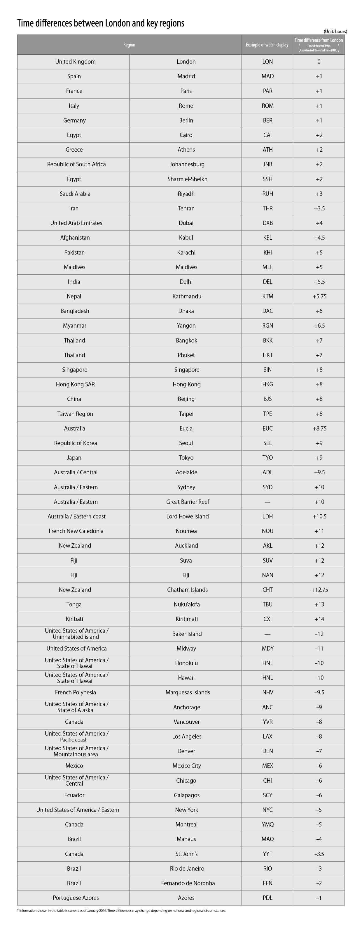Select the Great Barrier Reef cell
Viewport: 362px width, 932px height.
188,502
